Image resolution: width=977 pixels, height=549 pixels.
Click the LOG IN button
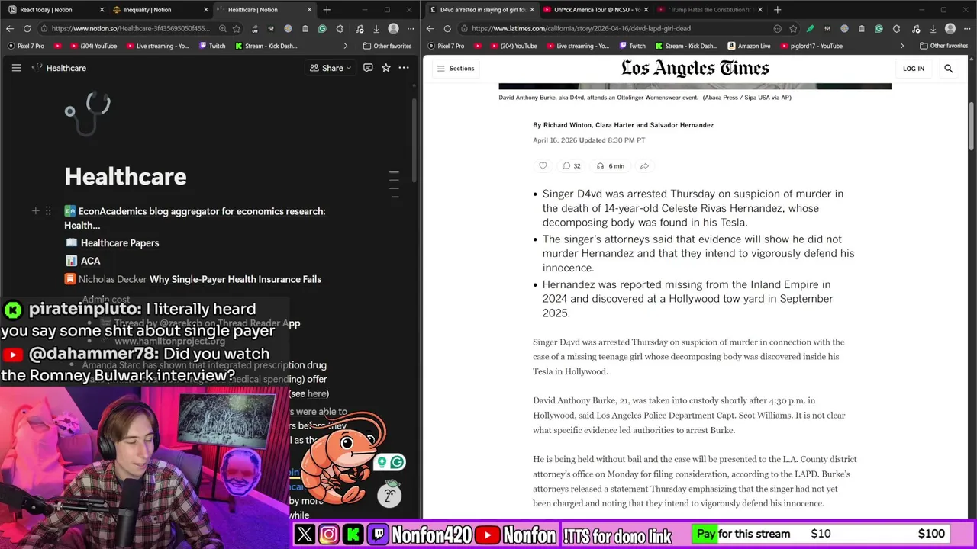(914, 69)
